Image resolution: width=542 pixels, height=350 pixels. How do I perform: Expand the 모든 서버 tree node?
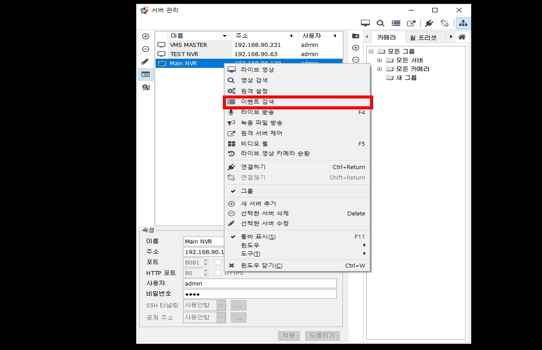[379, 60]
